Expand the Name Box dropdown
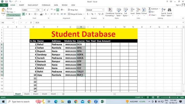Screen dimensions: 185x104 tap(13, 23)
